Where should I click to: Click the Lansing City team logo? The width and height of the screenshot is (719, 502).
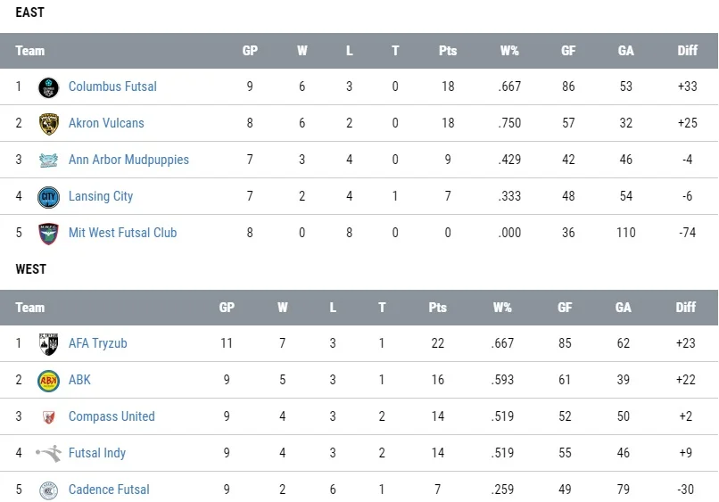[48, 197]
